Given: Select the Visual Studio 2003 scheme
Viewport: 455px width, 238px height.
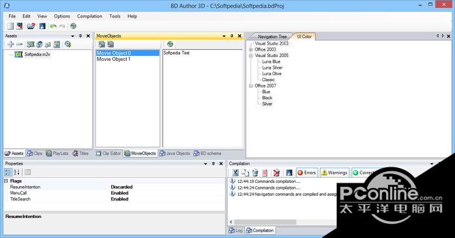Looking at the screenshot, I should (x=272, y=43).
